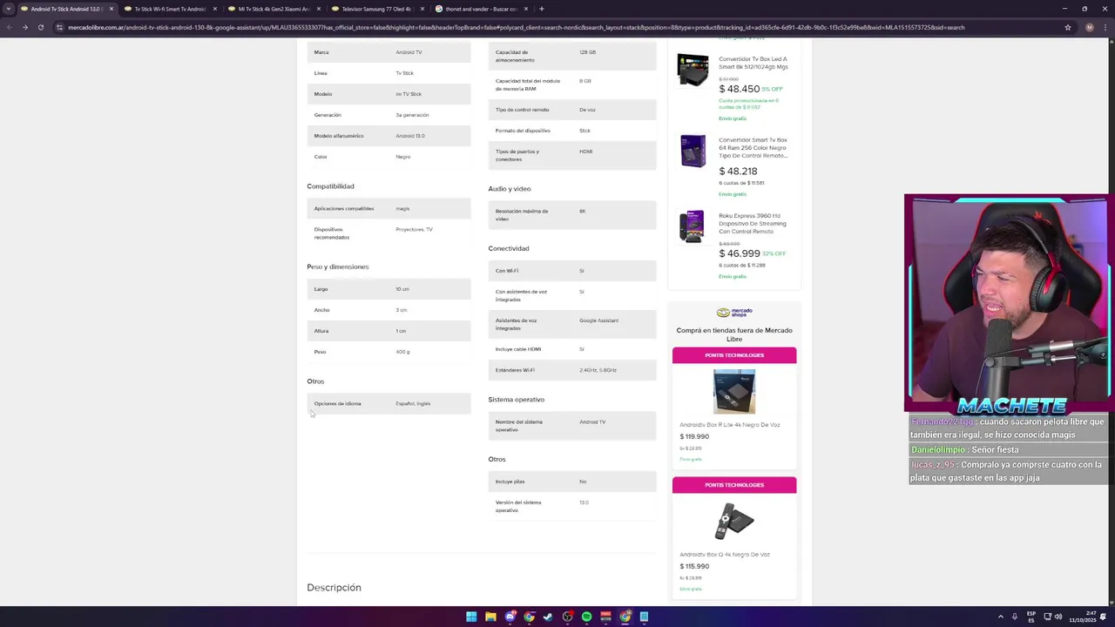Open the Windows Start menu

click(471, 617)
